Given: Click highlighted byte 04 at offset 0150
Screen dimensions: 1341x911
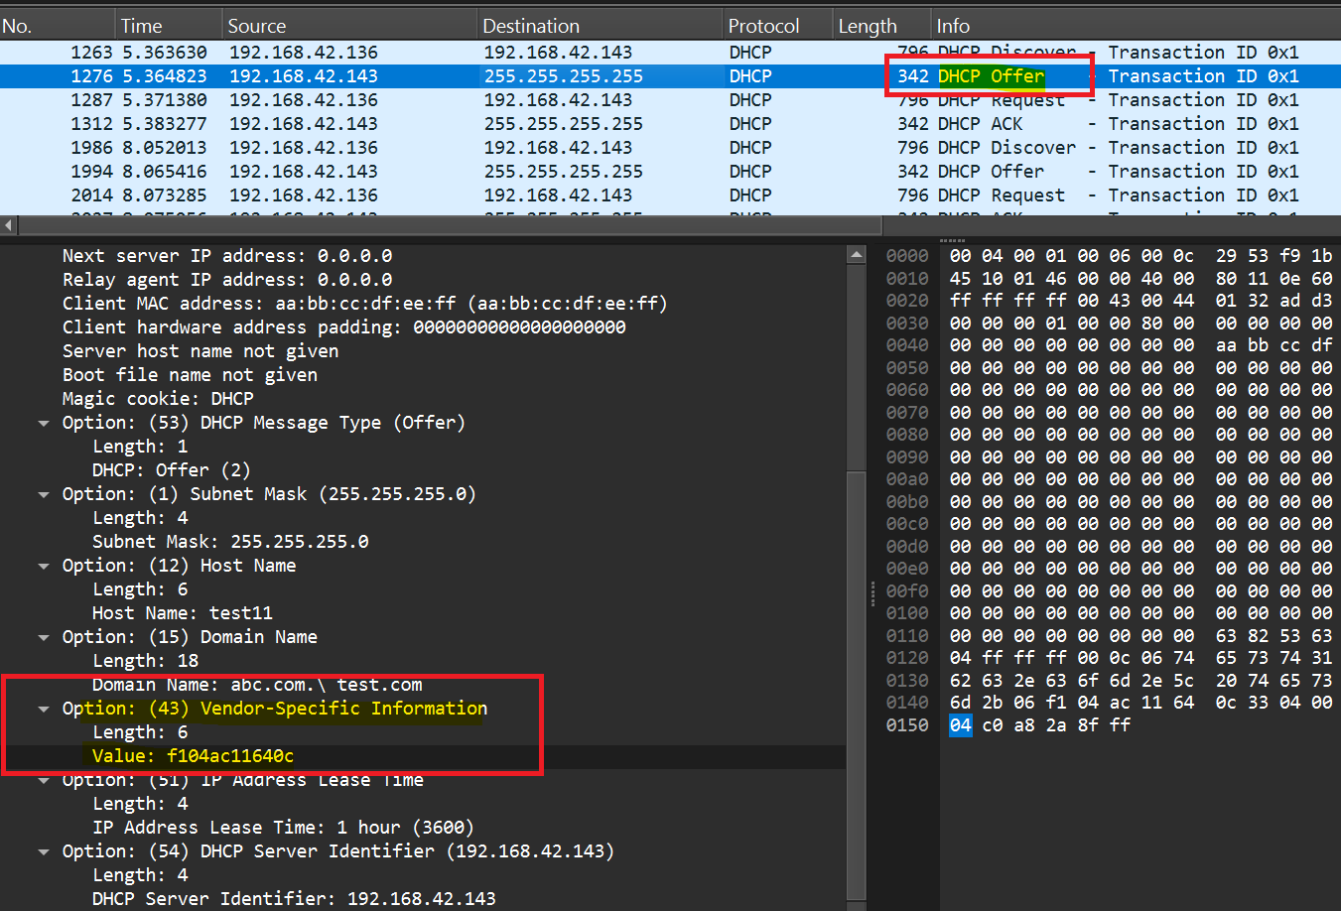Looking at the screenshot, I should 960,724.
